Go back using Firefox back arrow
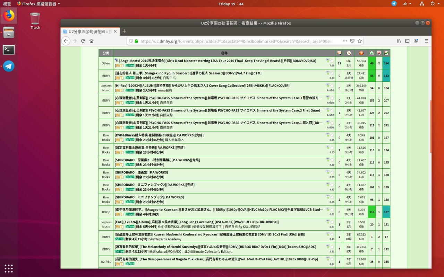The height and width of the screenshot is (277, 444). pyautogui.click(x=66, y=41)
